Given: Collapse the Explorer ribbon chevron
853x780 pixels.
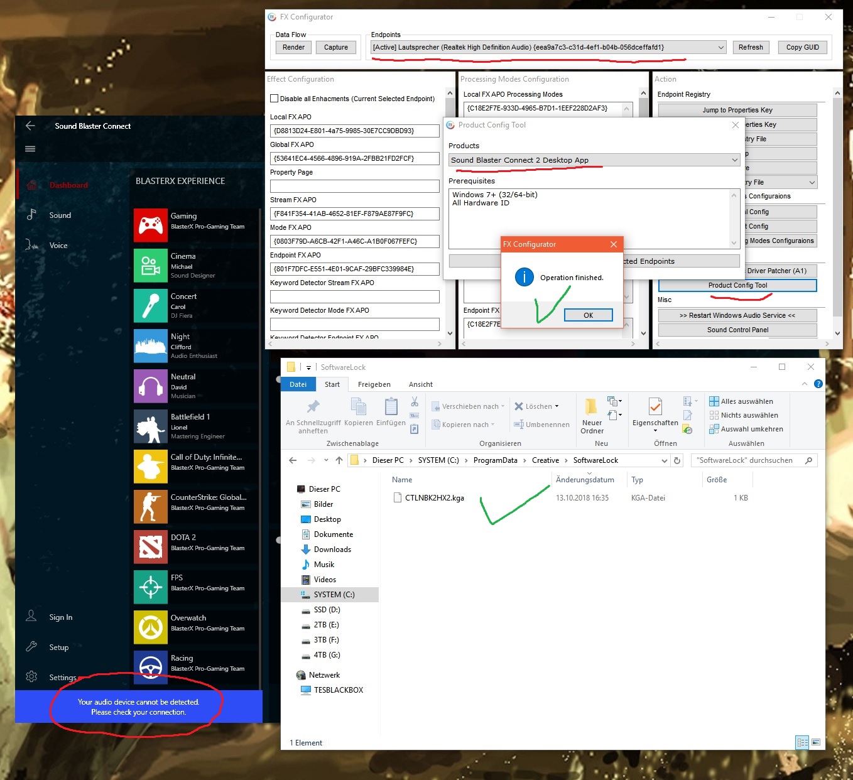Looking at the screenshot, I should (805, 384).
